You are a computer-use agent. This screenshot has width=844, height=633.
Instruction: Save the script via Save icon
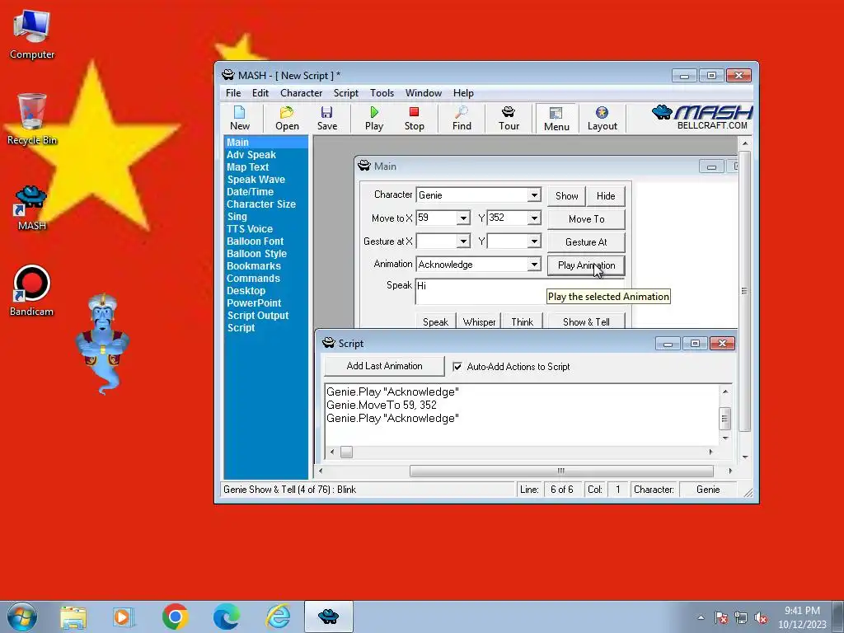pos(326,119)
